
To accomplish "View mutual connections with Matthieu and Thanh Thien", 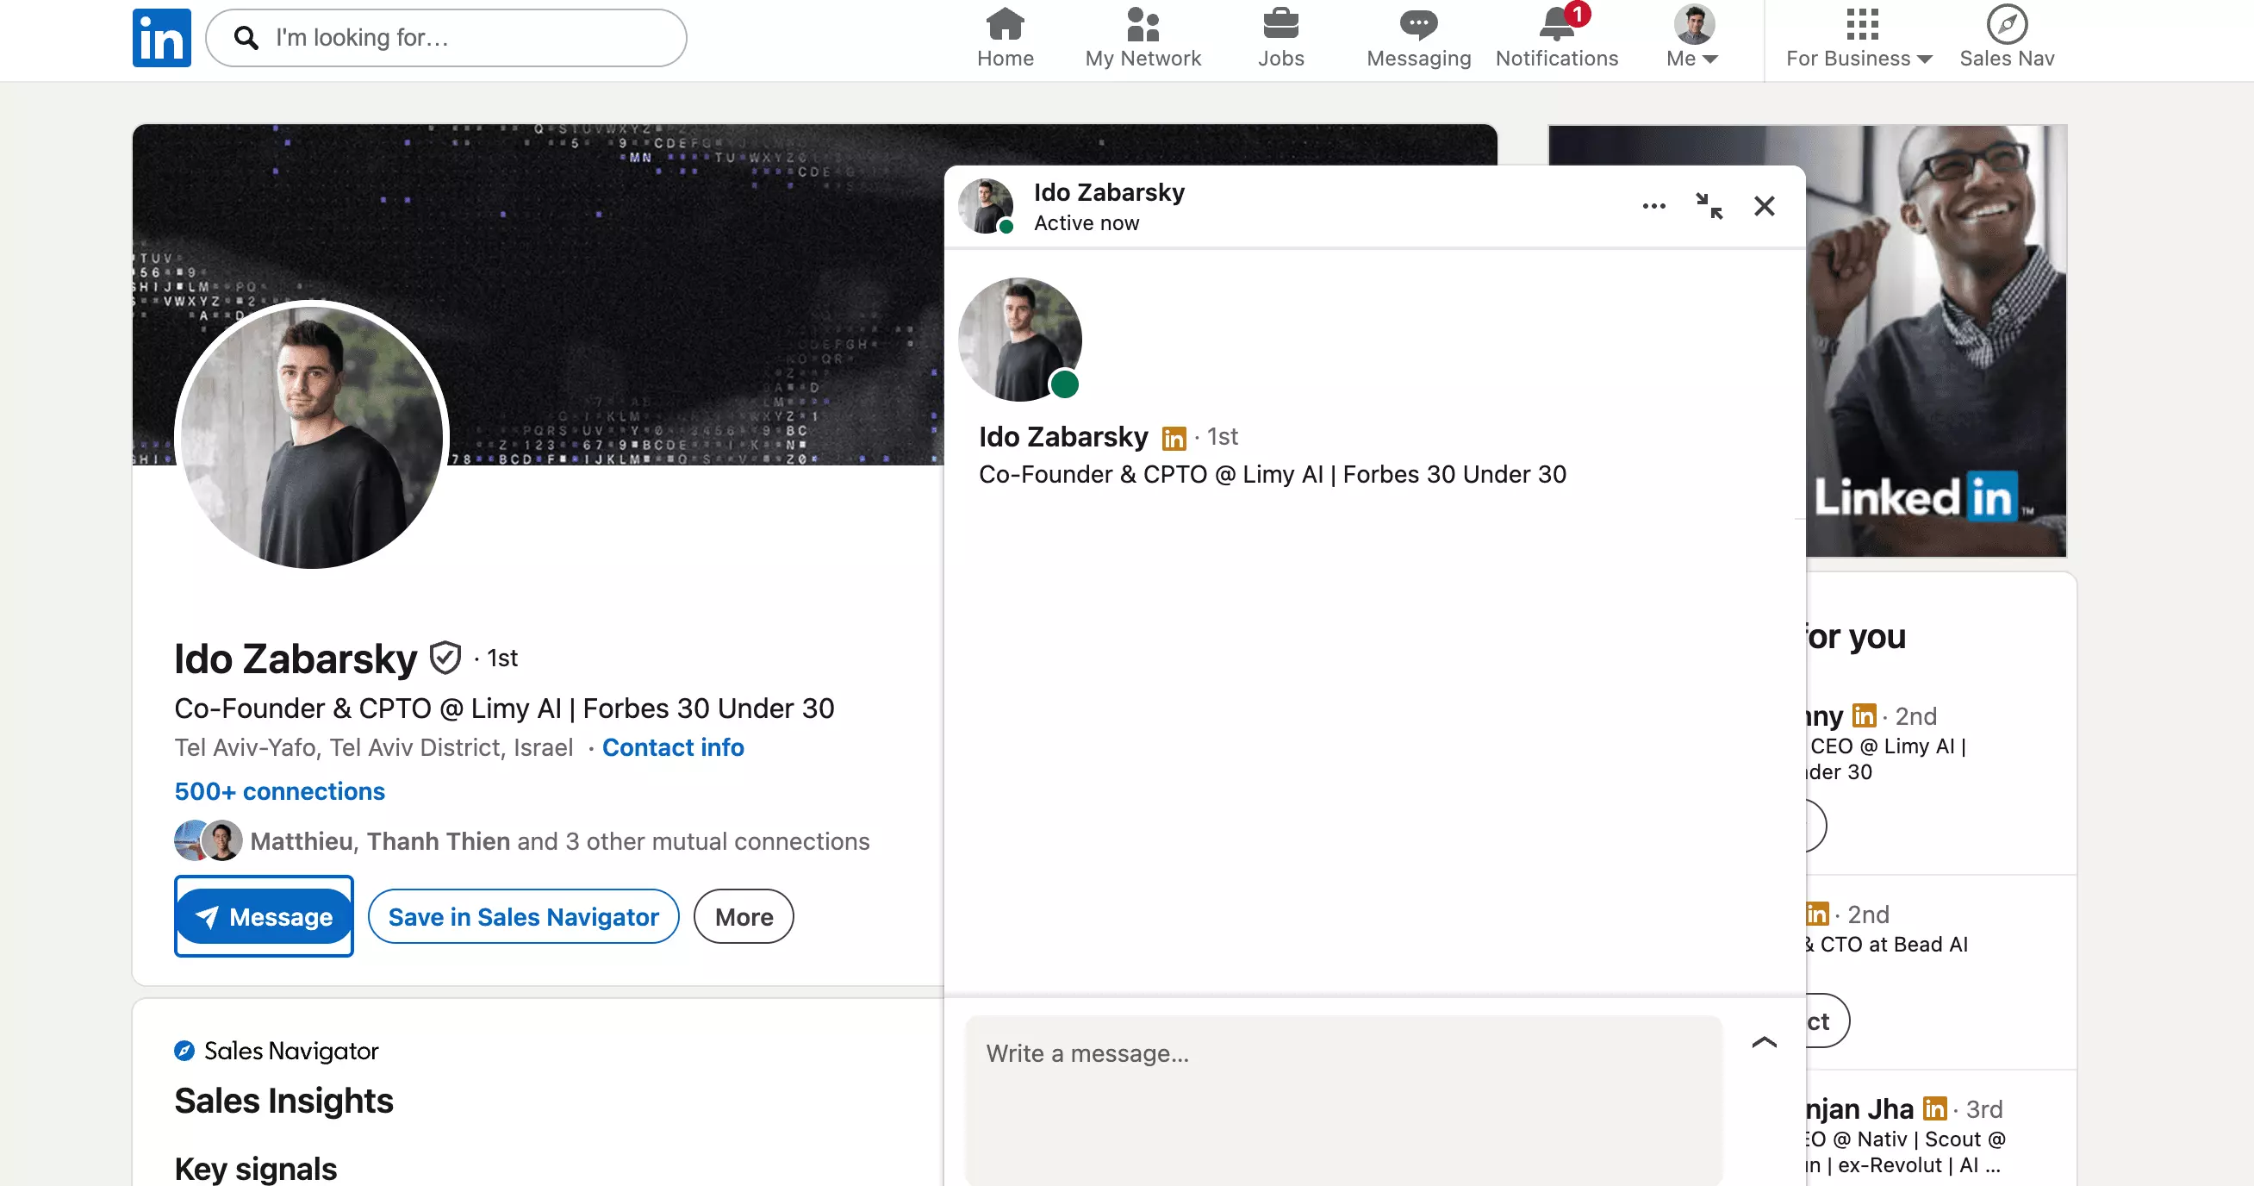I will 559,841.
